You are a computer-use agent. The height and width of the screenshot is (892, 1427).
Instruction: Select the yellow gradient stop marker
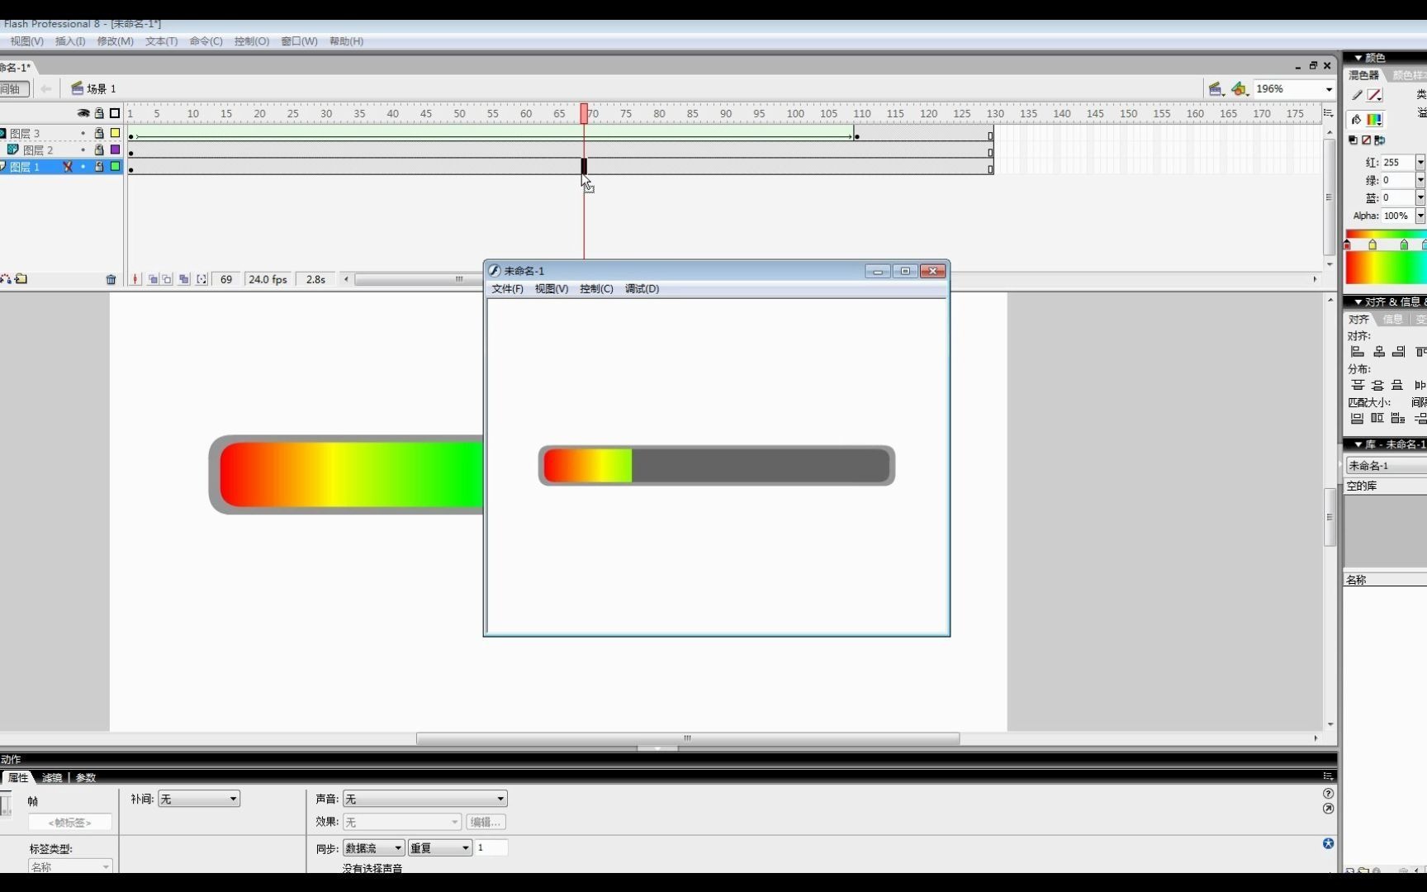point(1372,244)
